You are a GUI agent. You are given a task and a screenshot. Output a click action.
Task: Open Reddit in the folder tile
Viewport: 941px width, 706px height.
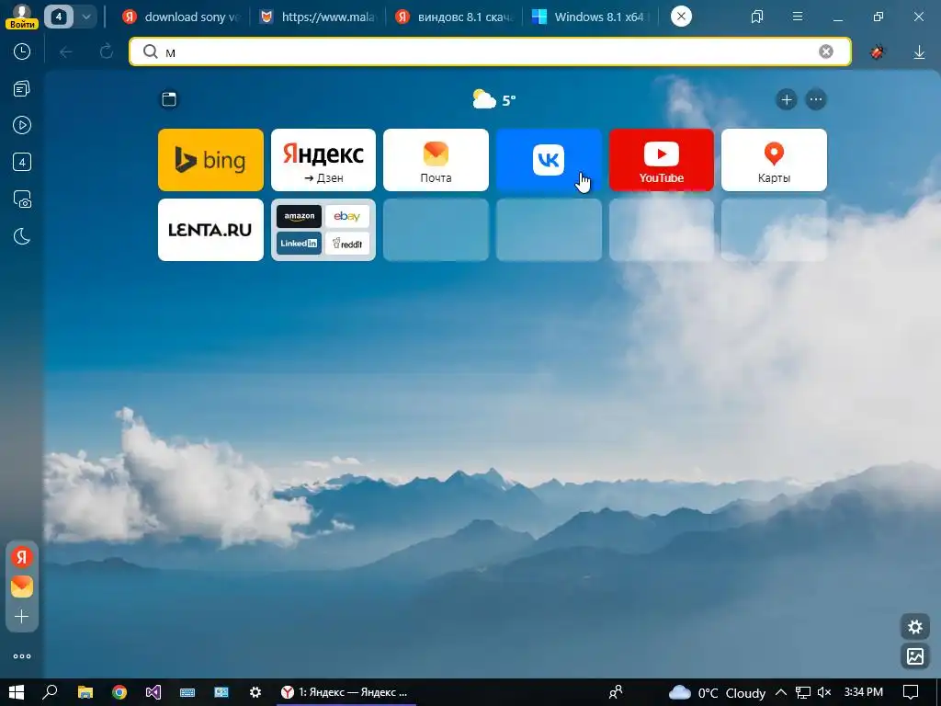pos(346,243)
